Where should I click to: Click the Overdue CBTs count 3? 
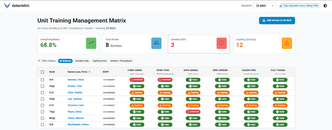pyautogui.click(x=172, y=45)
